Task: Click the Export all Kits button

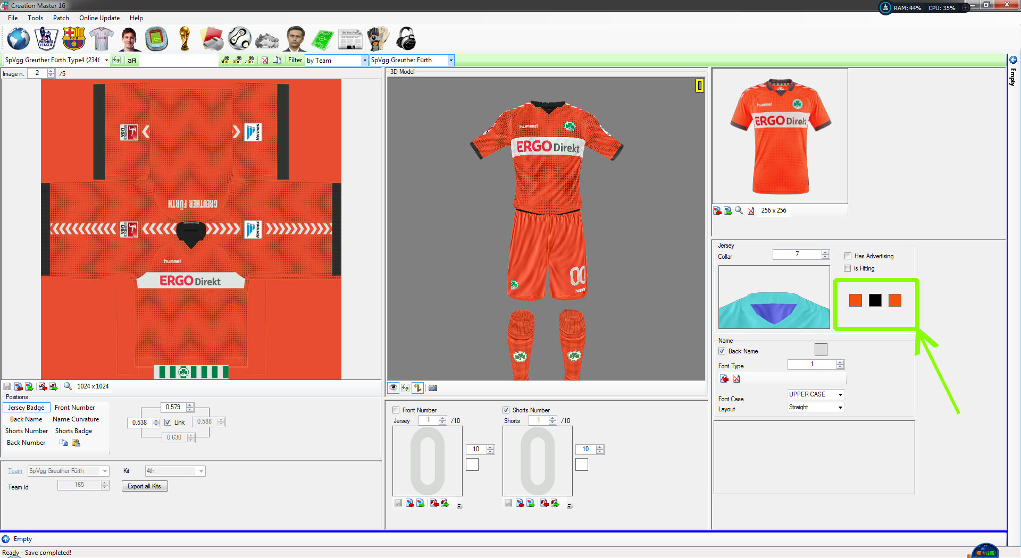Action: point(144,486)
